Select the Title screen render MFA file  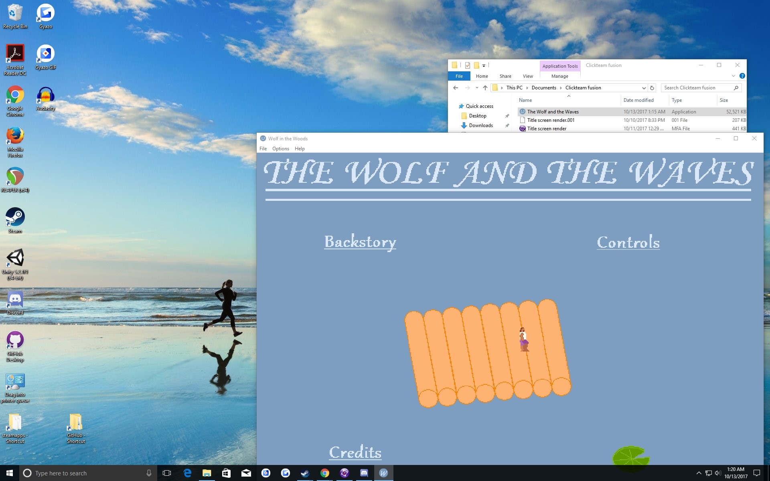click(547, 129)
